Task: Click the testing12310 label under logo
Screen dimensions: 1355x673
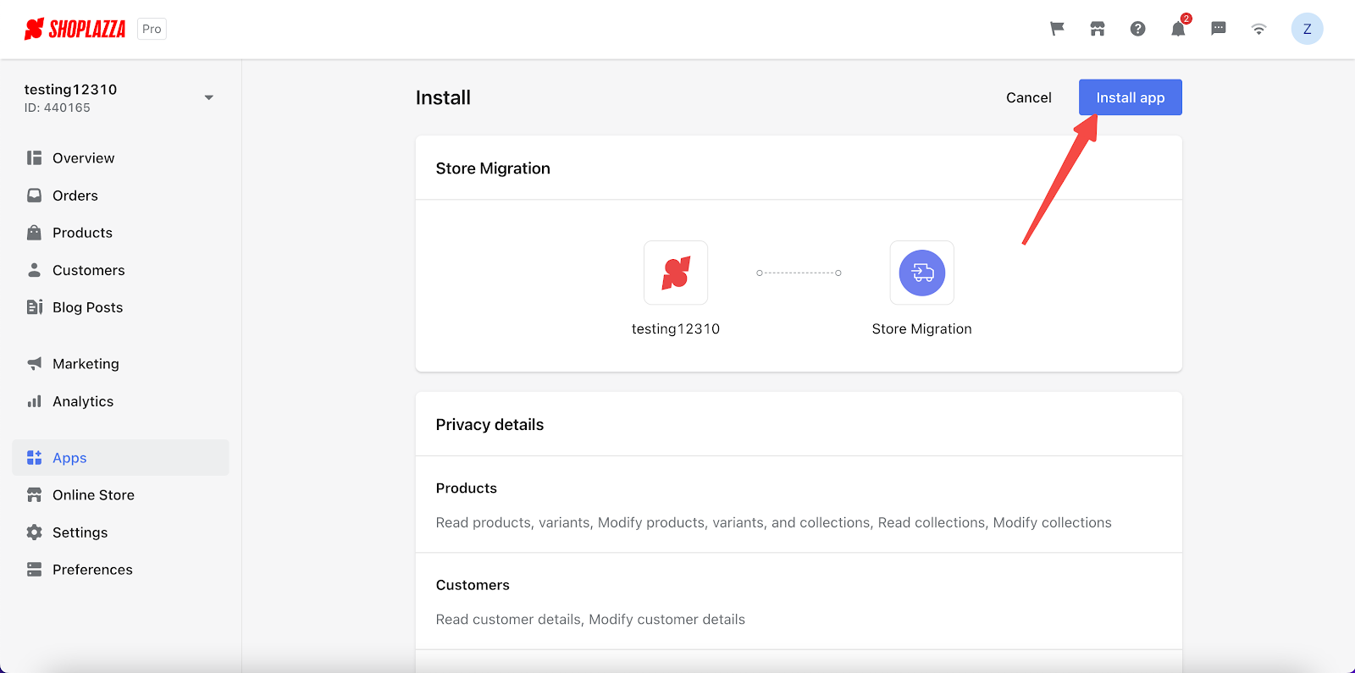Action: click(x=676, y=329)
